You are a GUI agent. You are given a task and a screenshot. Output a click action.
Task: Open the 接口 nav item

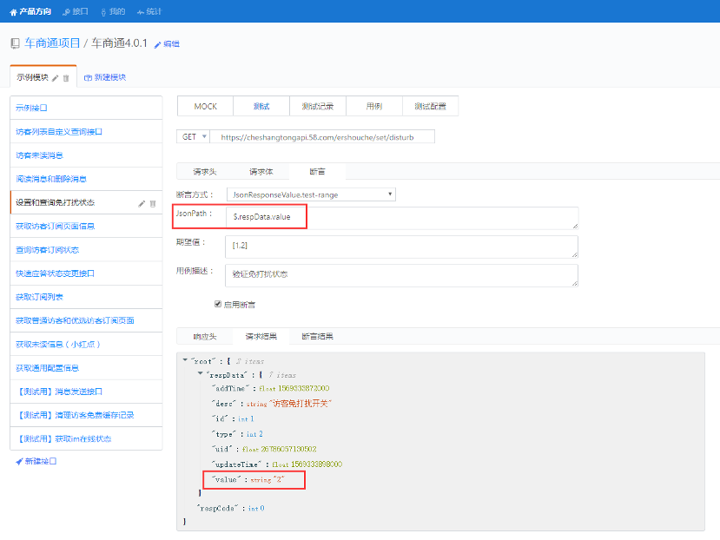pos(76,11)
